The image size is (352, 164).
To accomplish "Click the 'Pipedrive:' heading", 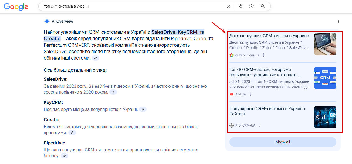I will tap(55, 143).
